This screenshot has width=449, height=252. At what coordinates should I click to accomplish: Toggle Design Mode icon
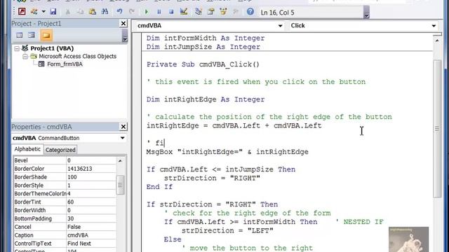pyautogui.click(x=184, y=11)
